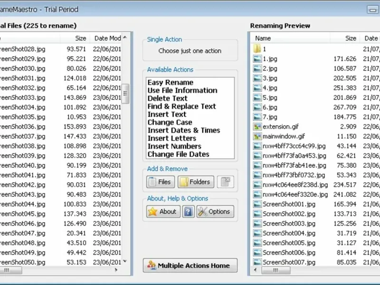Click the image icon beside 7.jpg
This screenshot has height=285, width=380.
click(257, 117)
